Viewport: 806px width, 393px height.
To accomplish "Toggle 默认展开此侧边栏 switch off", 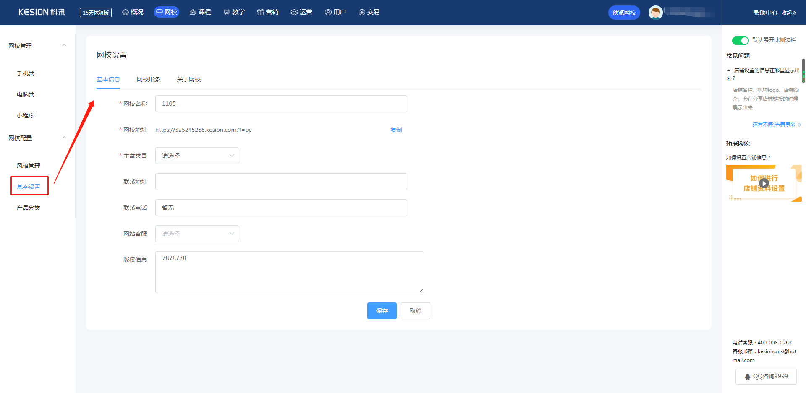I will pos(740,40).
